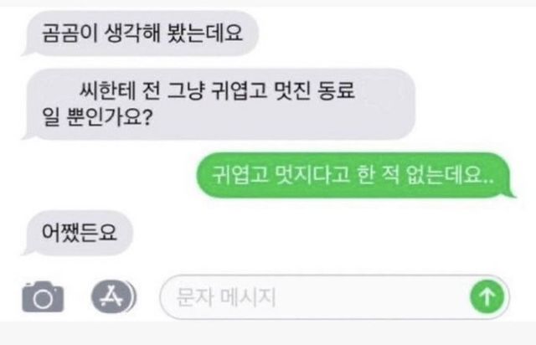The height and width of the screenshot is (345, 536).
Task: Click the tail of the green sent bubble
Action: click(x=511, y=193)
